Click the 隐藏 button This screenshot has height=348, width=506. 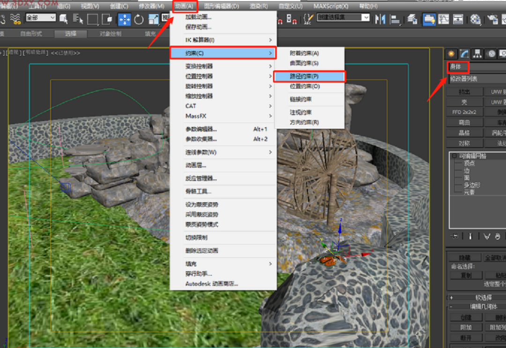tap(465, 258)
